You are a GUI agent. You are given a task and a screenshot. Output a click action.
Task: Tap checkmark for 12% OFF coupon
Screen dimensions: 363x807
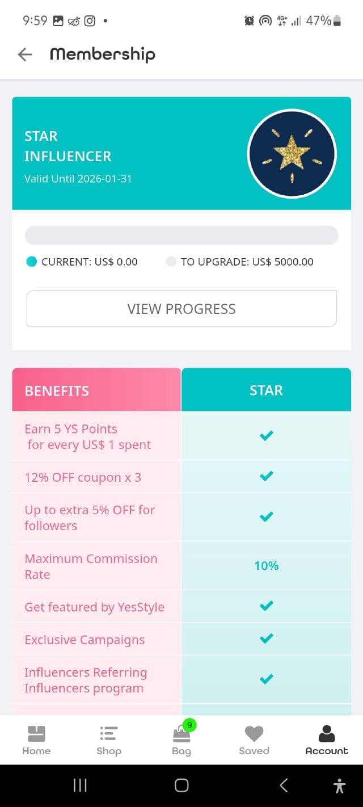pyautogui.click(x=266, y=476)
